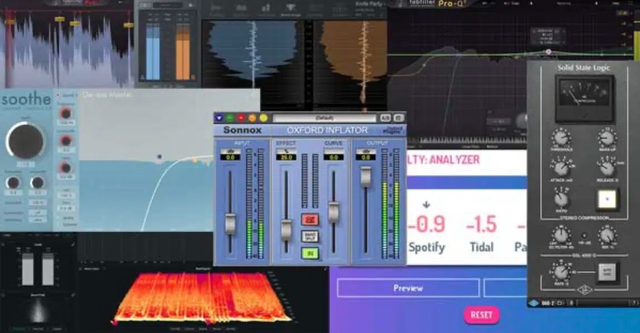Click the left gray level meter bar at bottom-left
640x333 pixels.
coord(28,269)
